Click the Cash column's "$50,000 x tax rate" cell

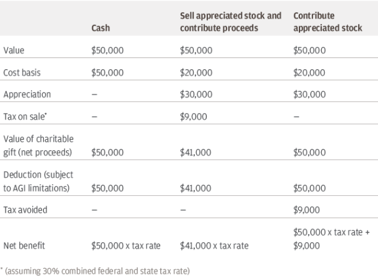pos(126,246)
